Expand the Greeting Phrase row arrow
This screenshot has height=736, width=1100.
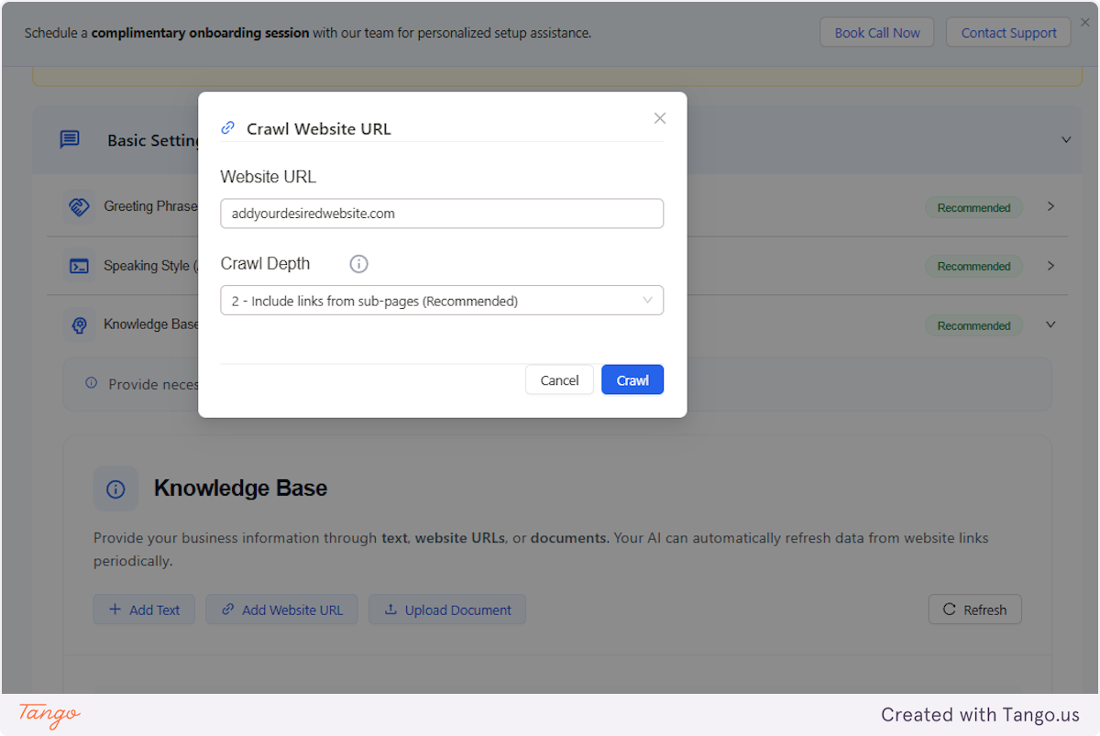click(1050, 207)
